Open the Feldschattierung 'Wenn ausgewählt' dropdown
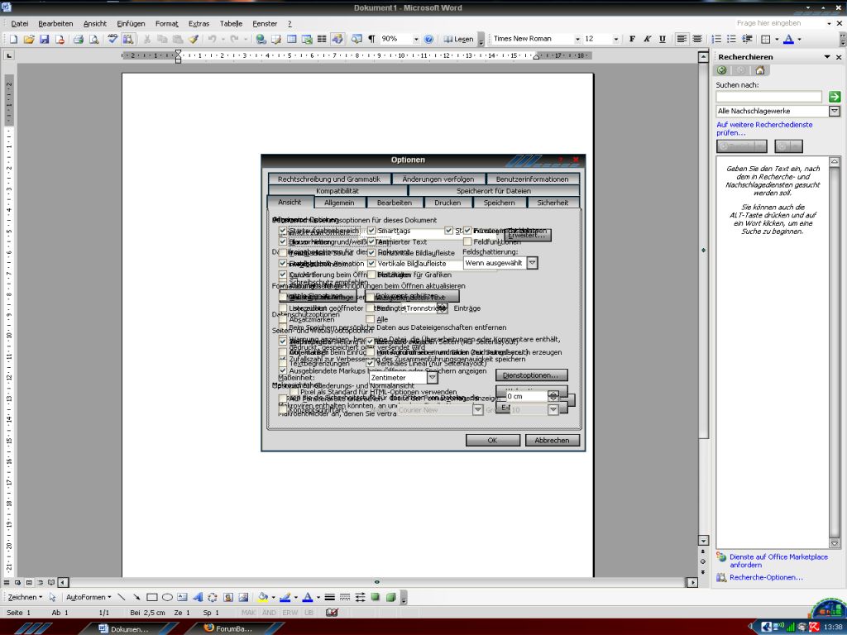 pyautogui.click(x=532, y=263)
